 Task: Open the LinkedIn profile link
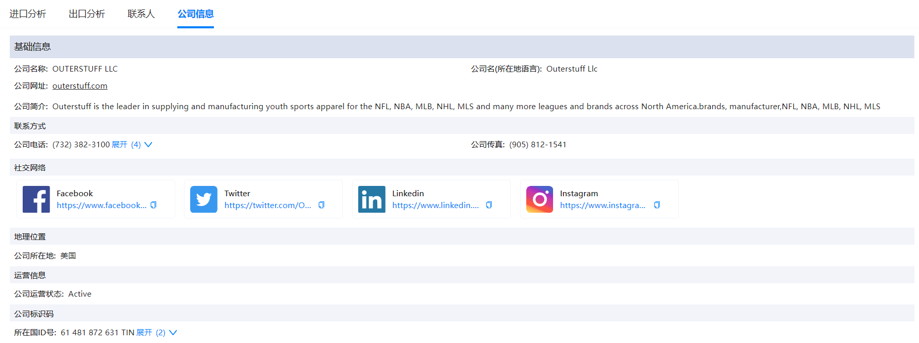tap(435, 205)
